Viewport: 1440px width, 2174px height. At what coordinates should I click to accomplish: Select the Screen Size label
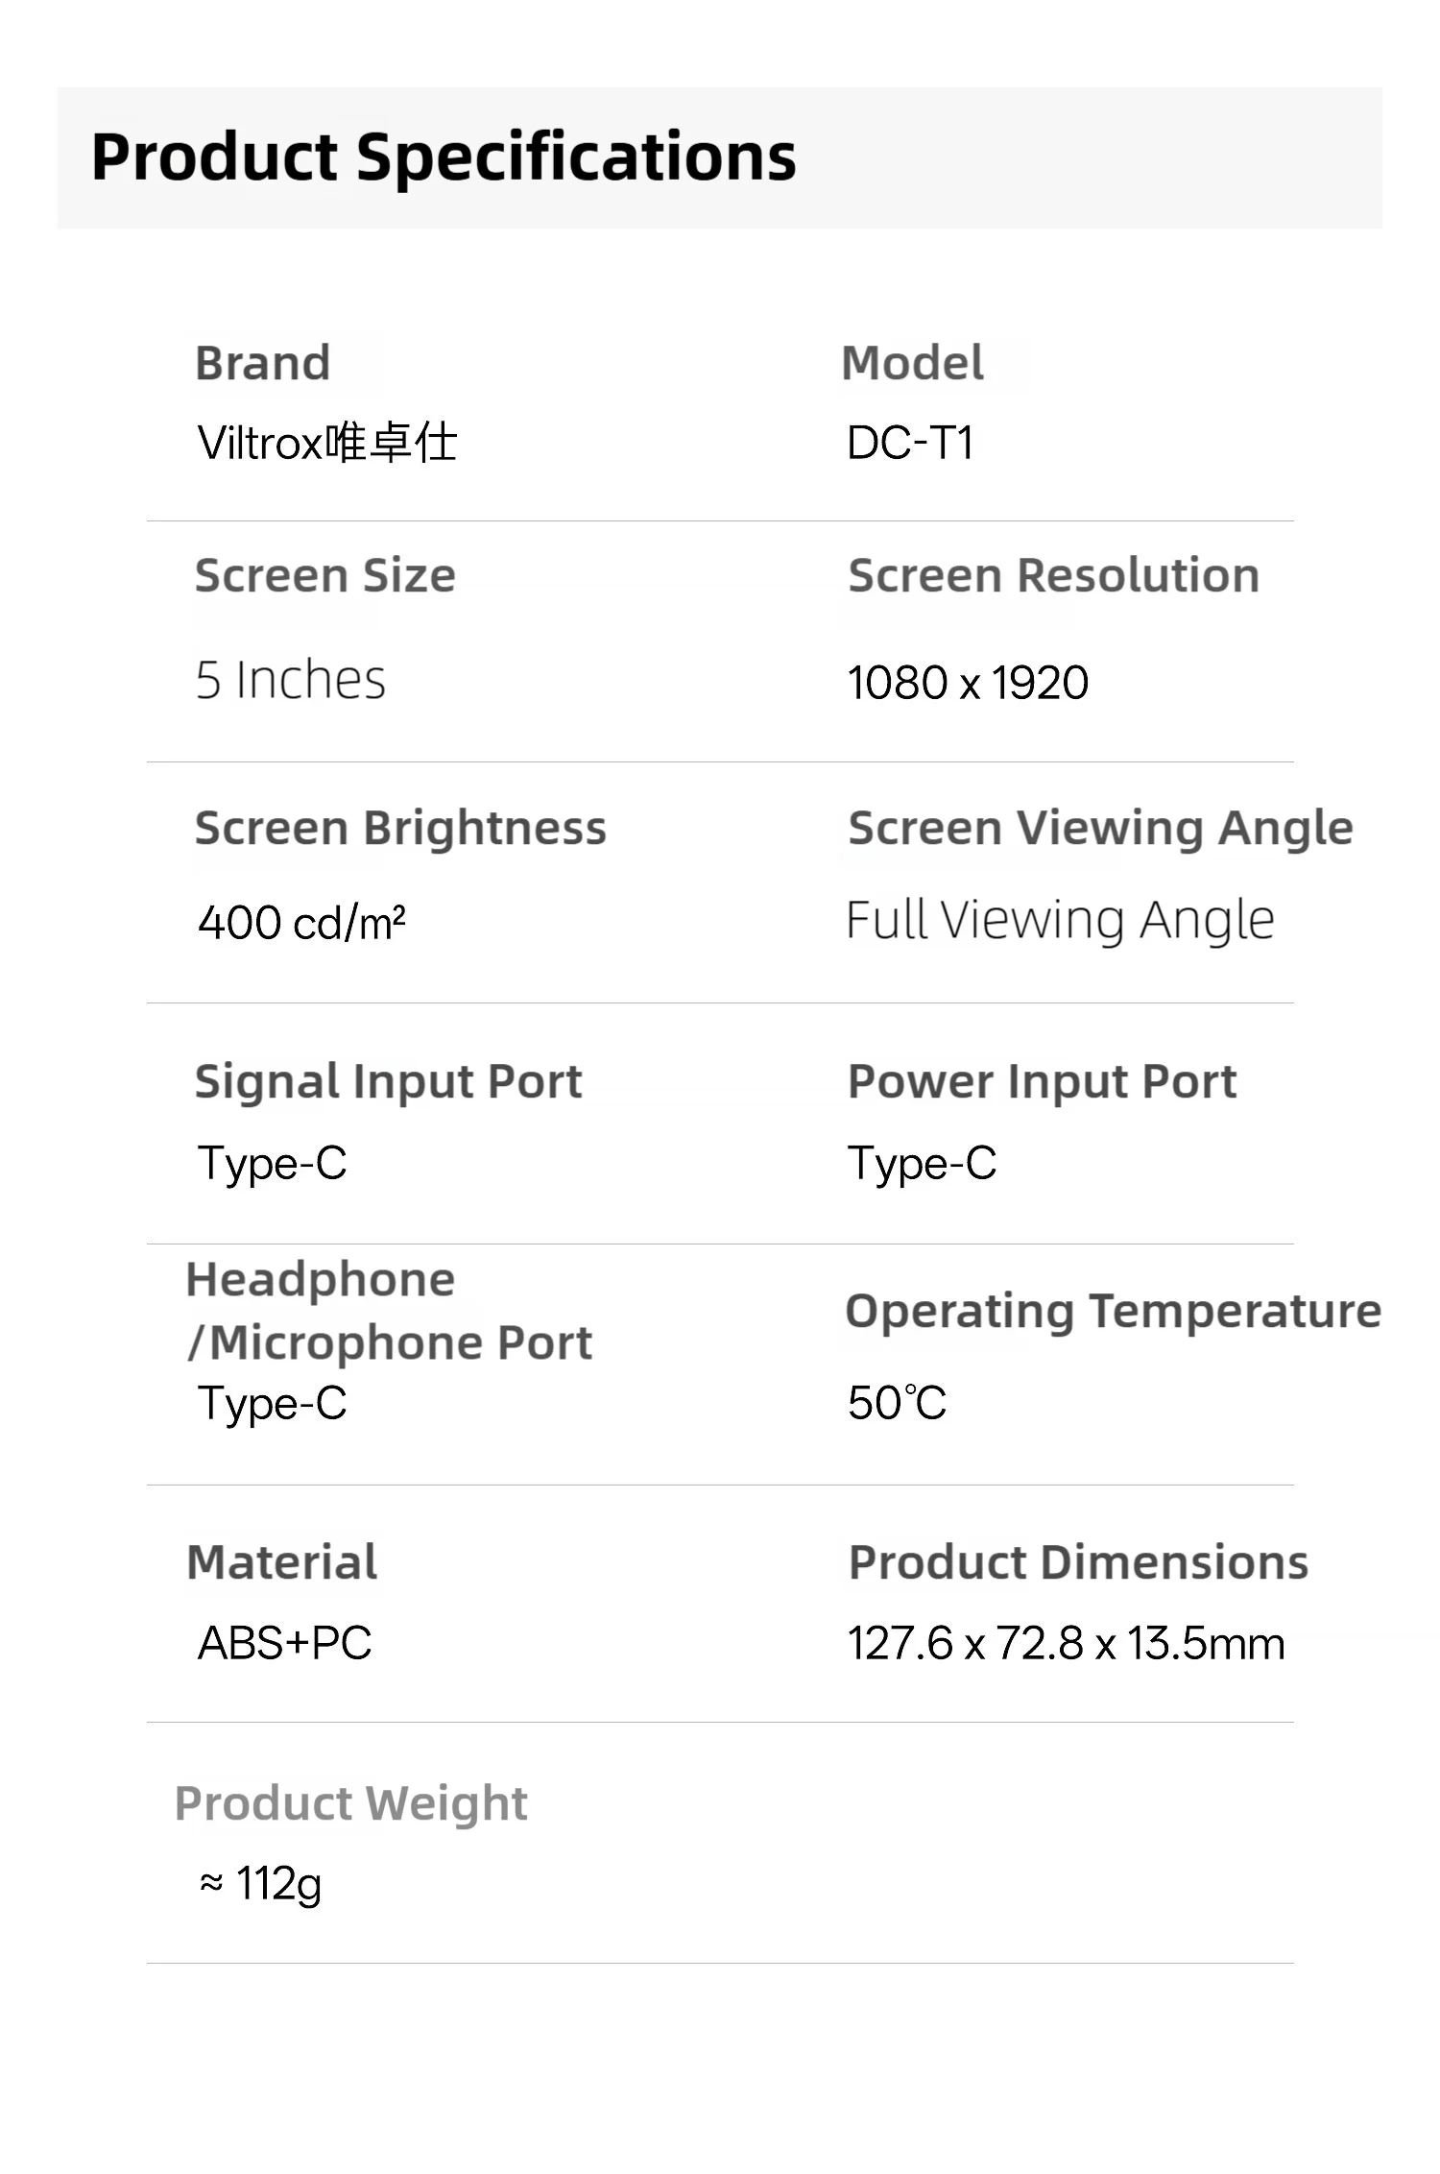pos(325,576)
